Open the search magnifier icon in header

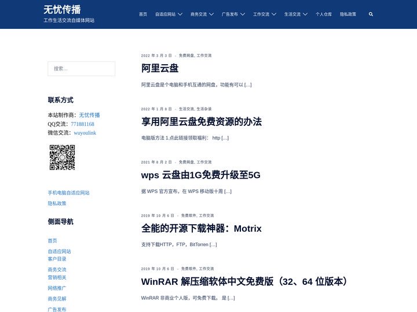(371, 14)
